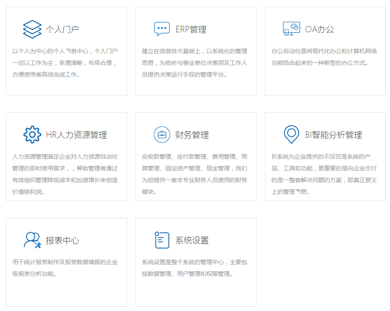Image resolution: width=390 pixels, height=311 pixels.
Task: Click the stacked layers icon for 个人门户
Action: pos(32,29)
